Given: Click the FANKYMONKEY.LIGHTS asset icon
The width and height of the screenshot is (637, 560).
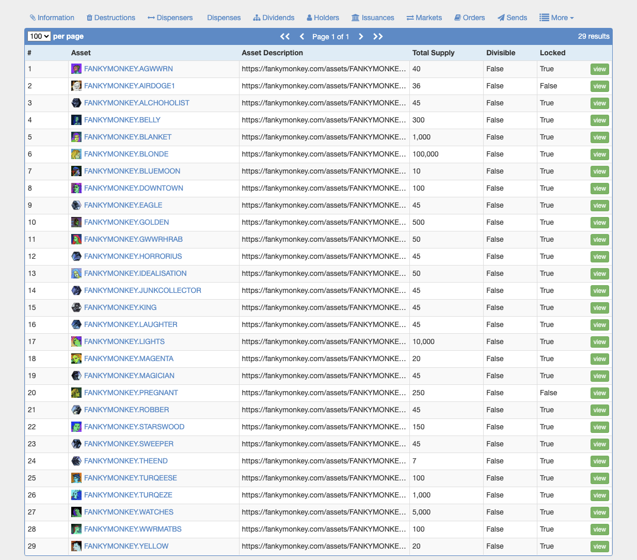Looking at the screenshot, I should click(76, 342).
